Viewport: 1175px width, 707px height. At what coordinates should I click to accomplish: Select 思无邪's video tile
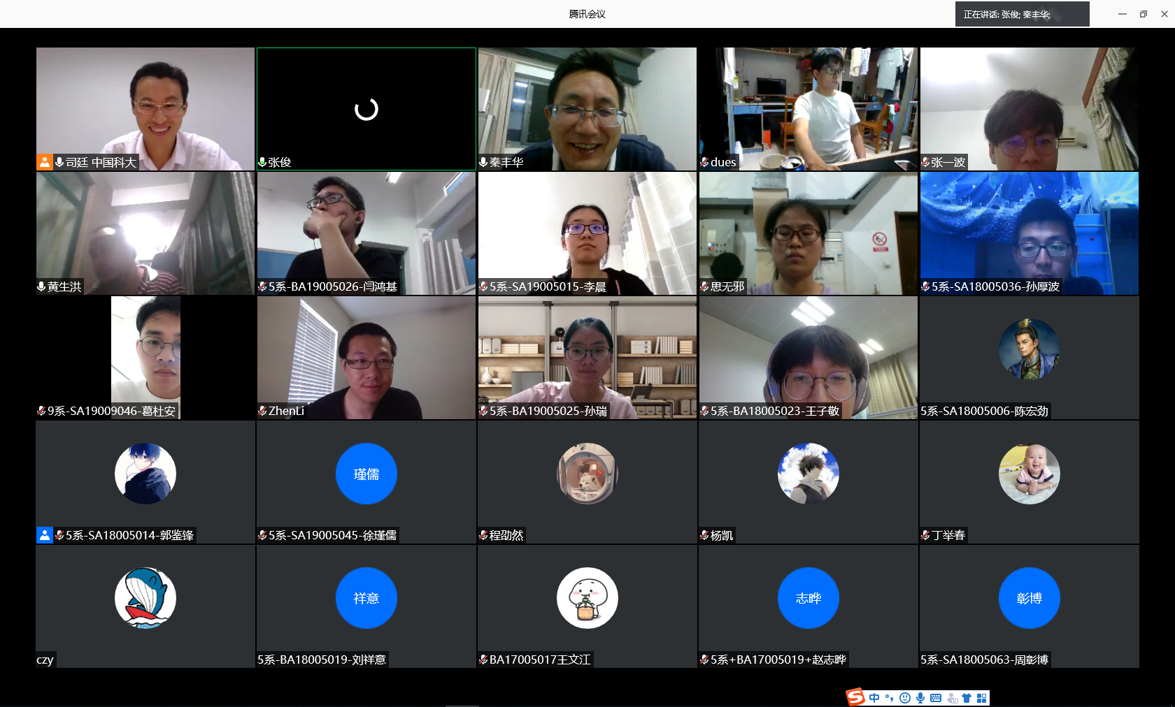809,233
